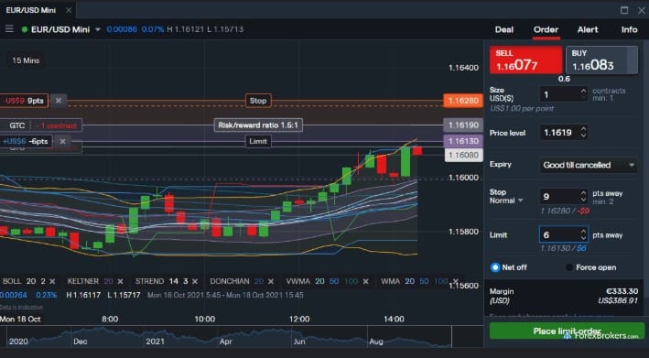Remove the DONCHIAN indicator

click(x=271, y=281)
